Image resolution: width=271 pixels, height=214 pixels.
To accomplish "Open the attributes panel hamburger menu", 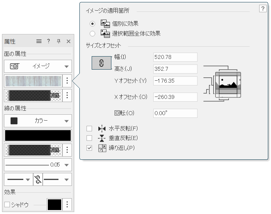I will pos(39,41).
